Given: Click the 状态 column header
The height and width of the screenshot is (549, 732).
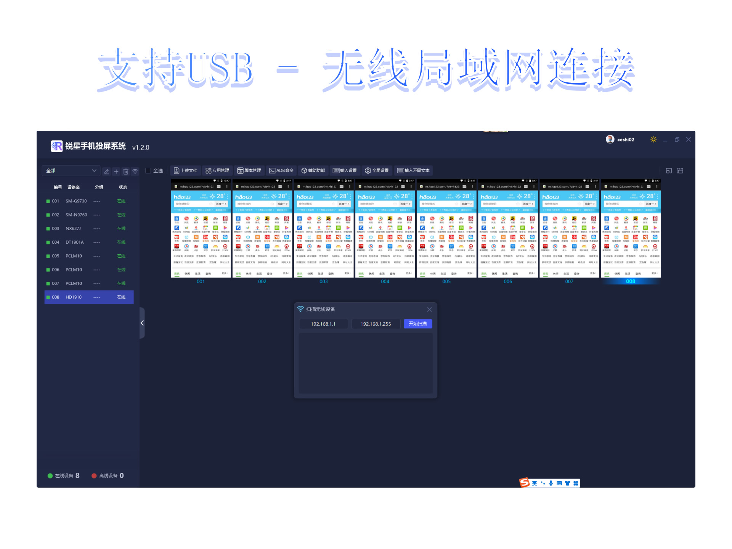Looking at the screenshot, I should pos(123,187).
